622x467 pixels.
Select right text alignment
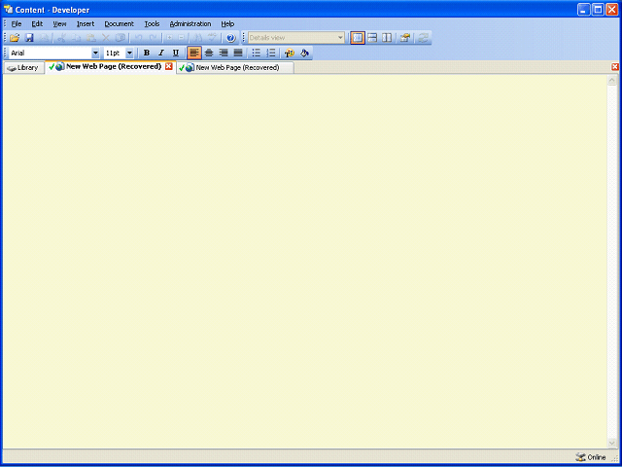click(x=224, y=53)
